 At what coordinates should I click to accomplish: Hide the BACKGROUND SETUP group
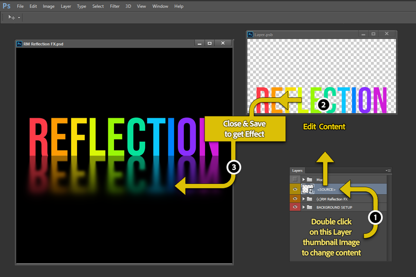coord(295,207)
